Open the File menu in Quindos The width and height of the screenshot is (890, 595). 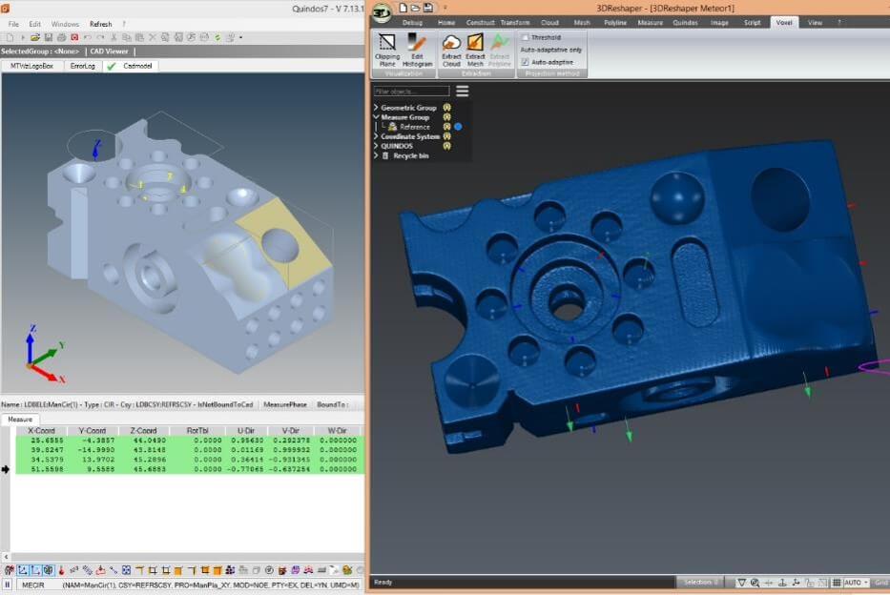tap(13, 24)
